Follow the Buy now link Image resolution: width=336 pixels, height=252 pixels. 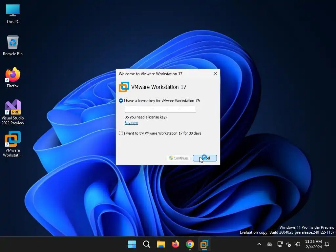pos(131,123)
